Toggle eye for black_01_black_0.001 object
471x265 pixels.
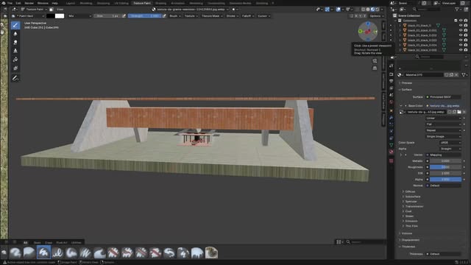pyautogui.click(x=461, y=30)
